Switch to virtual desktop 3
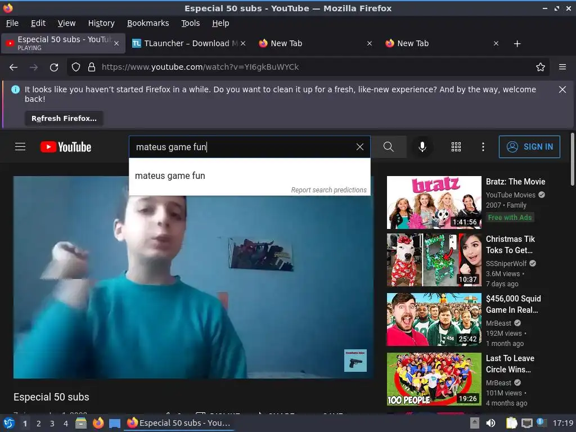Viewport: 576px width, 432px height. (52, 424)
